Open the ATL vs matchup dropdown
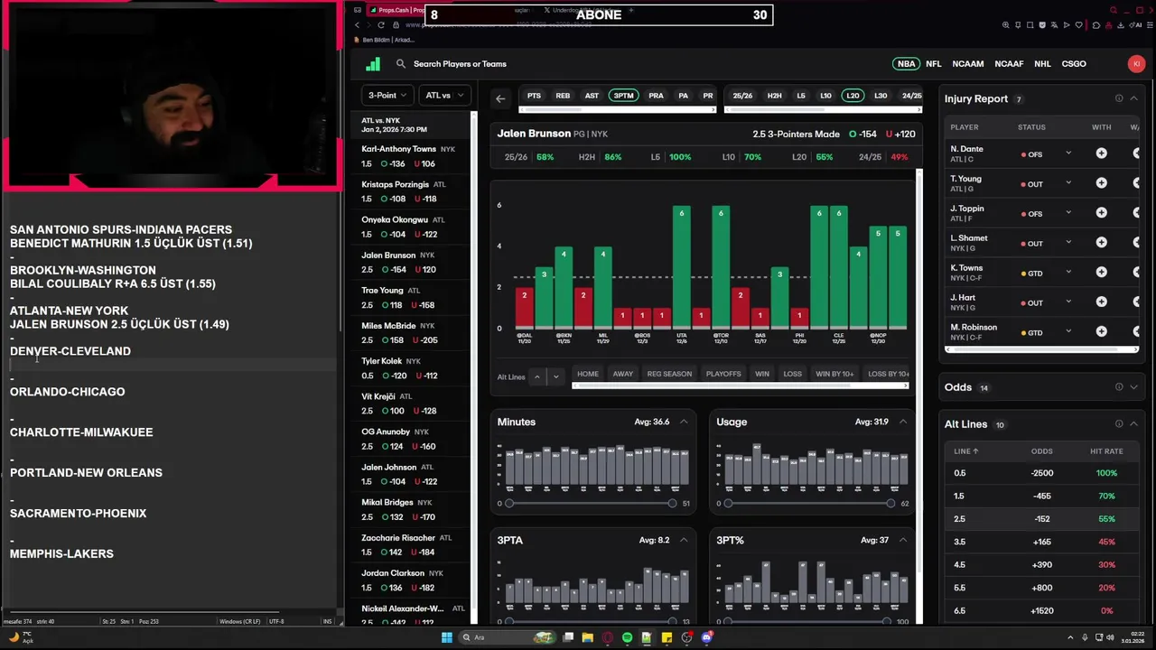 pyautogui.click(x=444, y=95)
